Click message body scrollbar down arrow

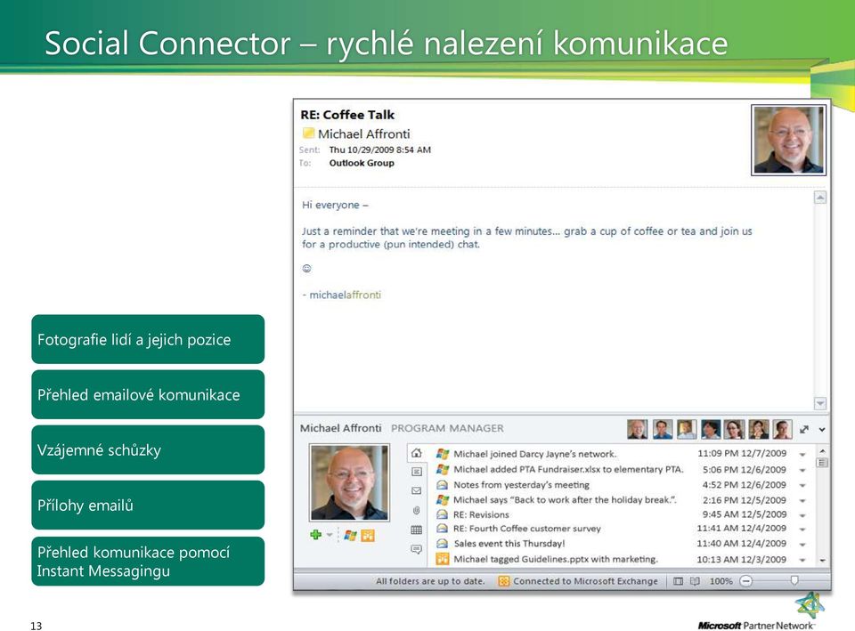click(820, 403)
